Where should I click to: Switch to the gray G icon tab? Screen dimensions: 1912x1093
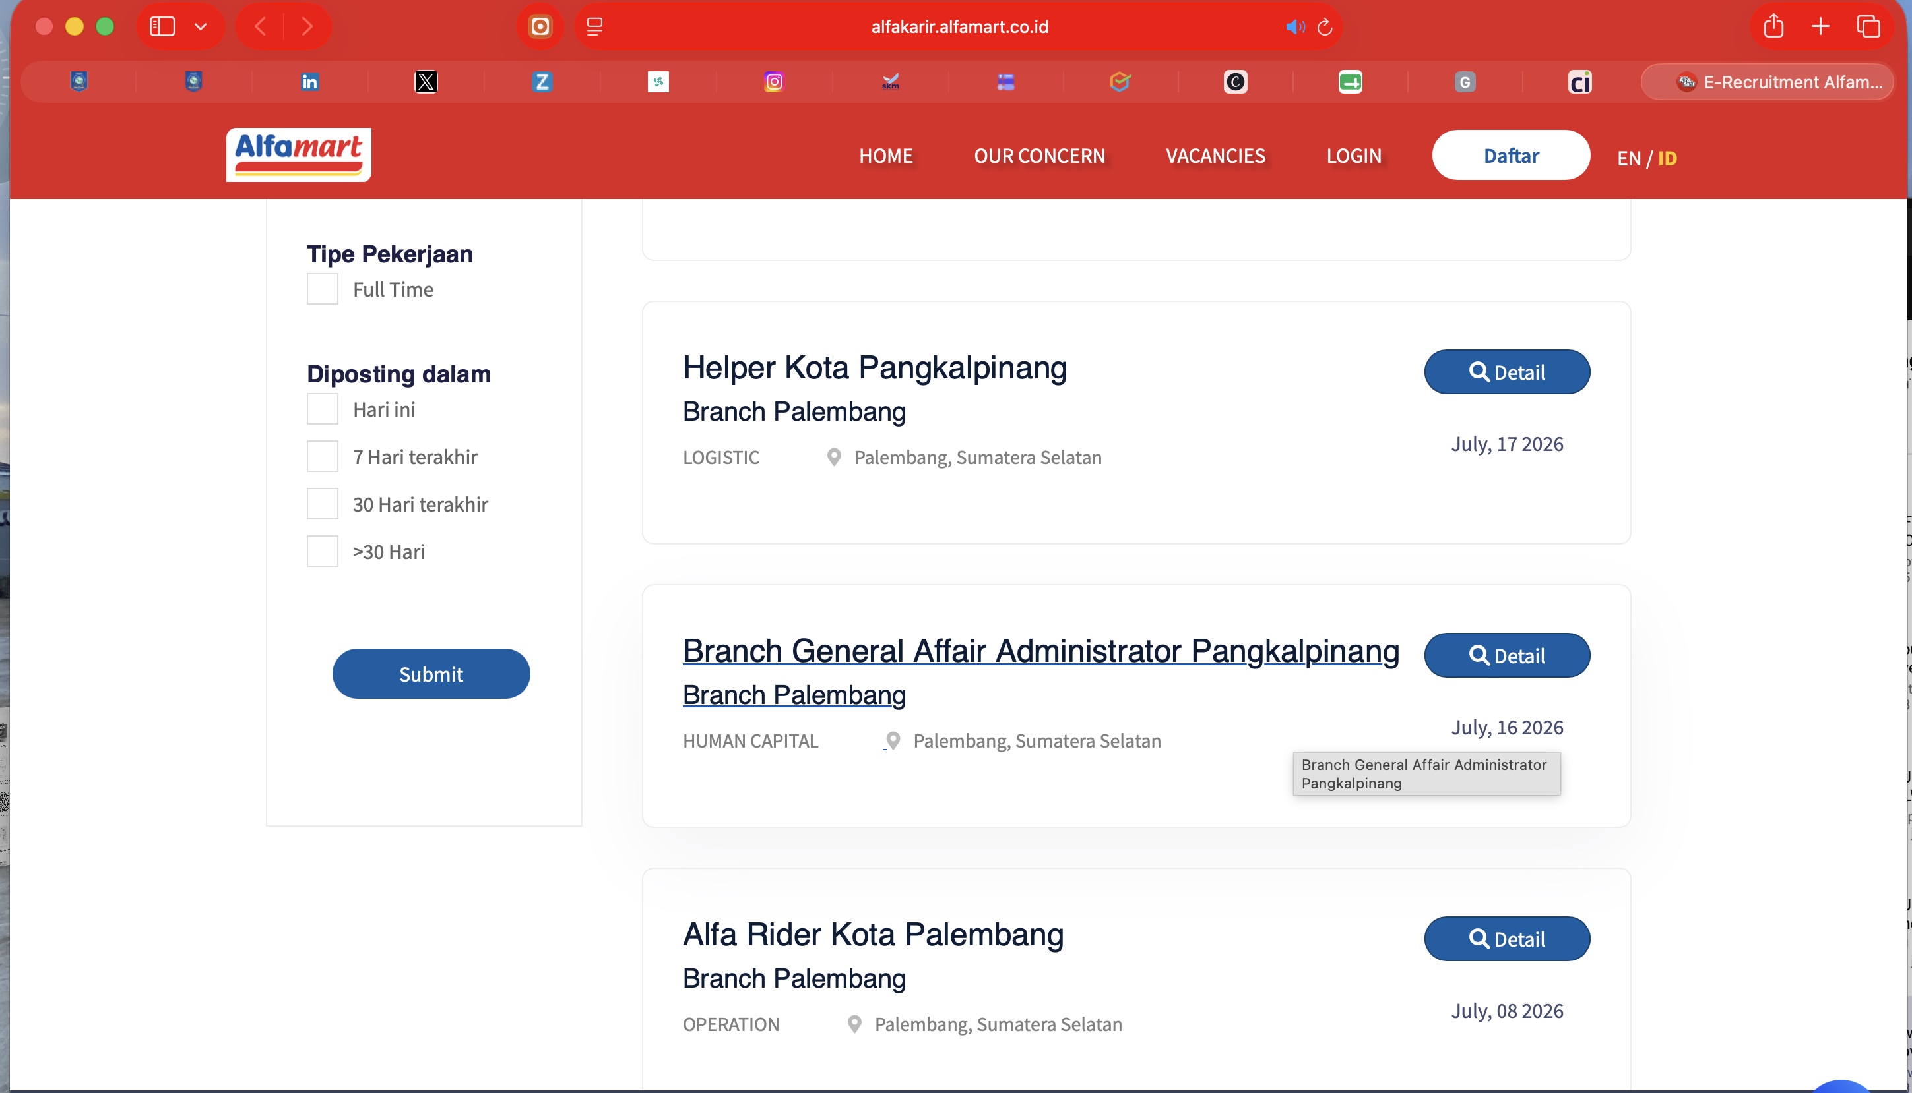coord(1465,82)
